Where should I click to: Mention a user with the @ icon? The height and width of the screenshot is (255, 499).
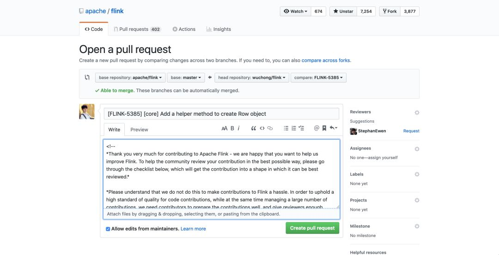point(316,128)
